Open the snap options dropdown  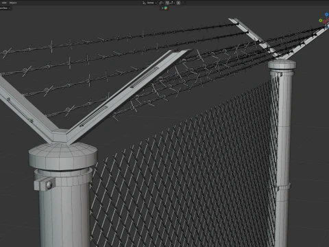[172, 3]
